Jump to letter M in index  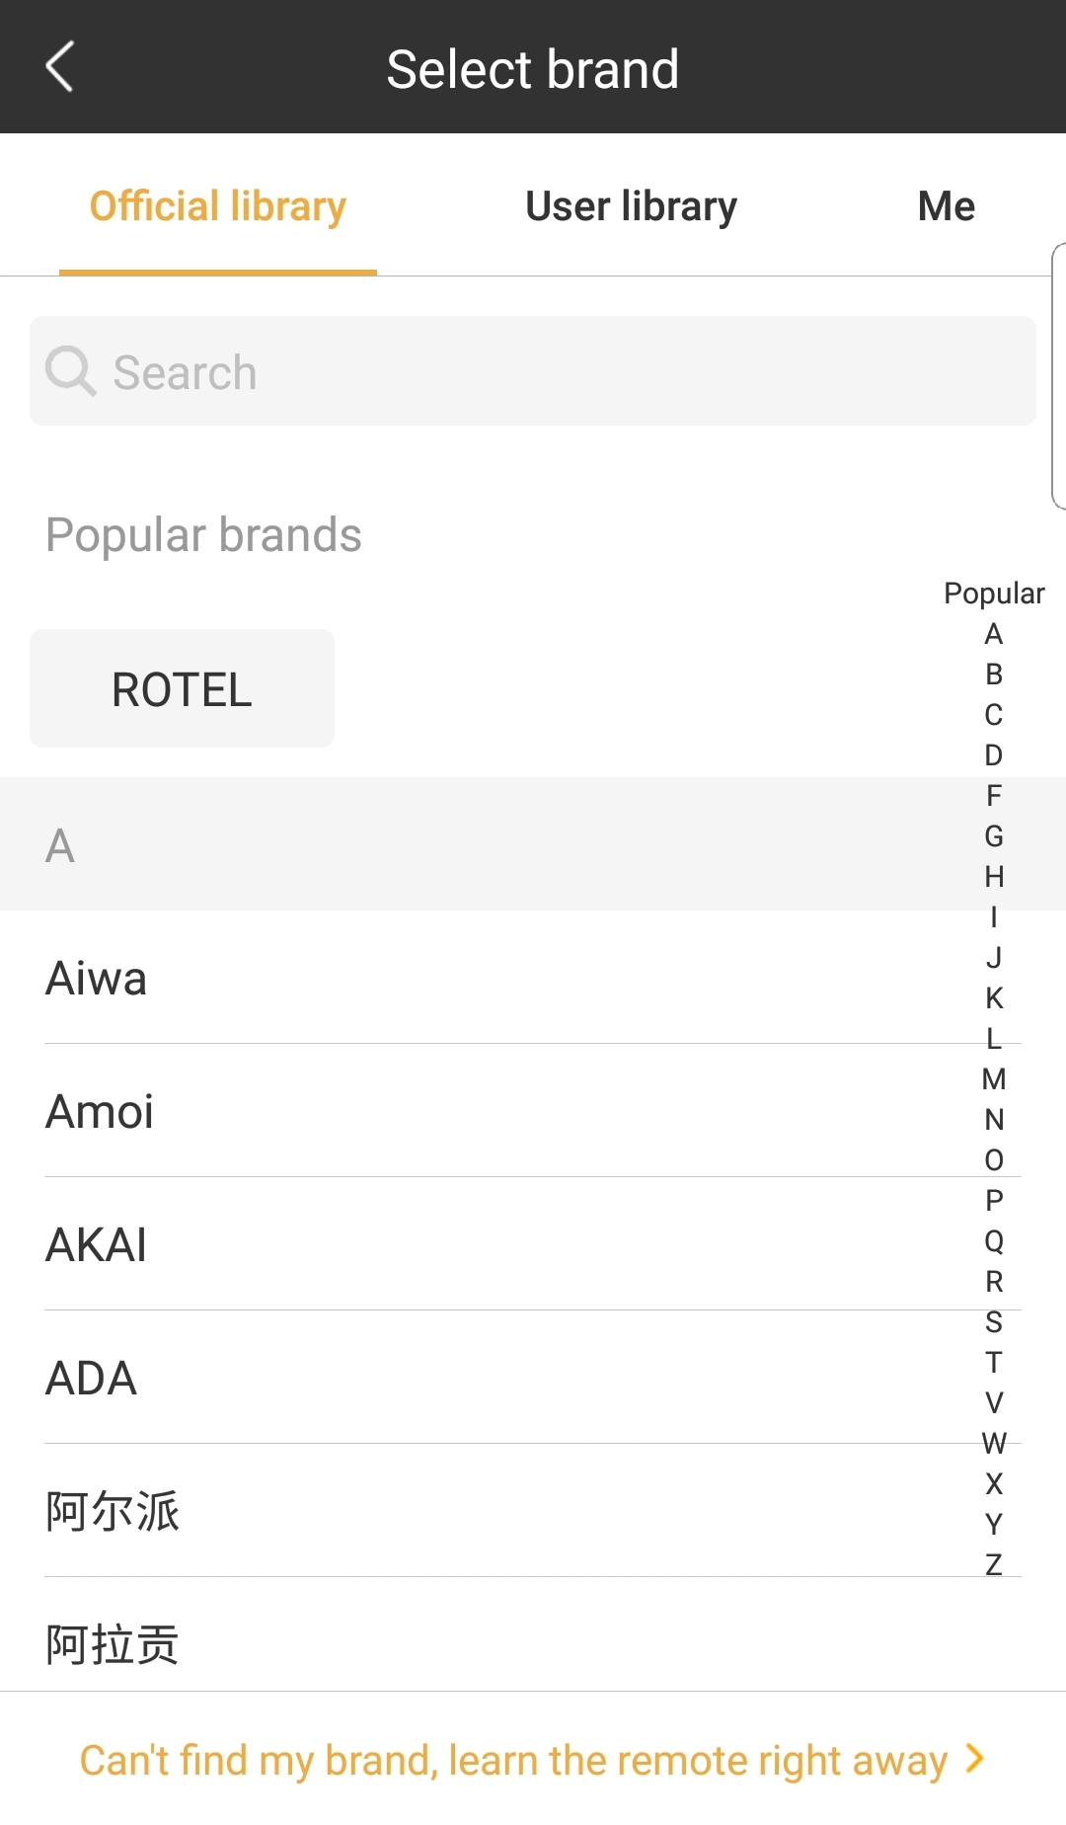tap(993, 1079)
